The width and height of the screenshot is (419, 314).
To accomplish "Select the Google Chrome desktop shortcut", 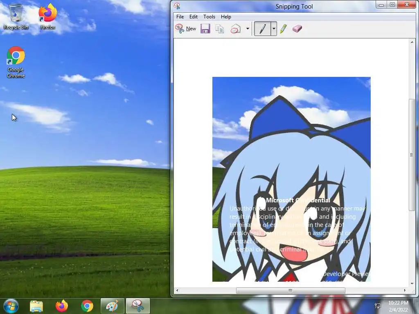I will pos(16,62).
